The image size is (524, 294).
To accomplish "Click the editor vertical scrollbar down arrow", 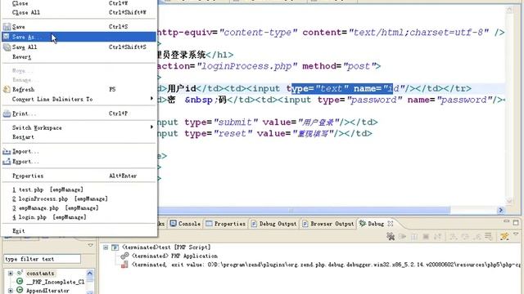I will click(509, 201).
